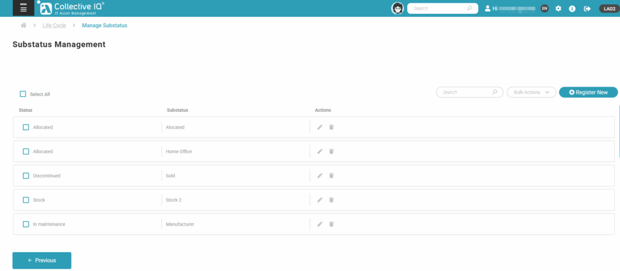
Task: Expand the Bulk Actions dropdown
Action: point(531,92)
